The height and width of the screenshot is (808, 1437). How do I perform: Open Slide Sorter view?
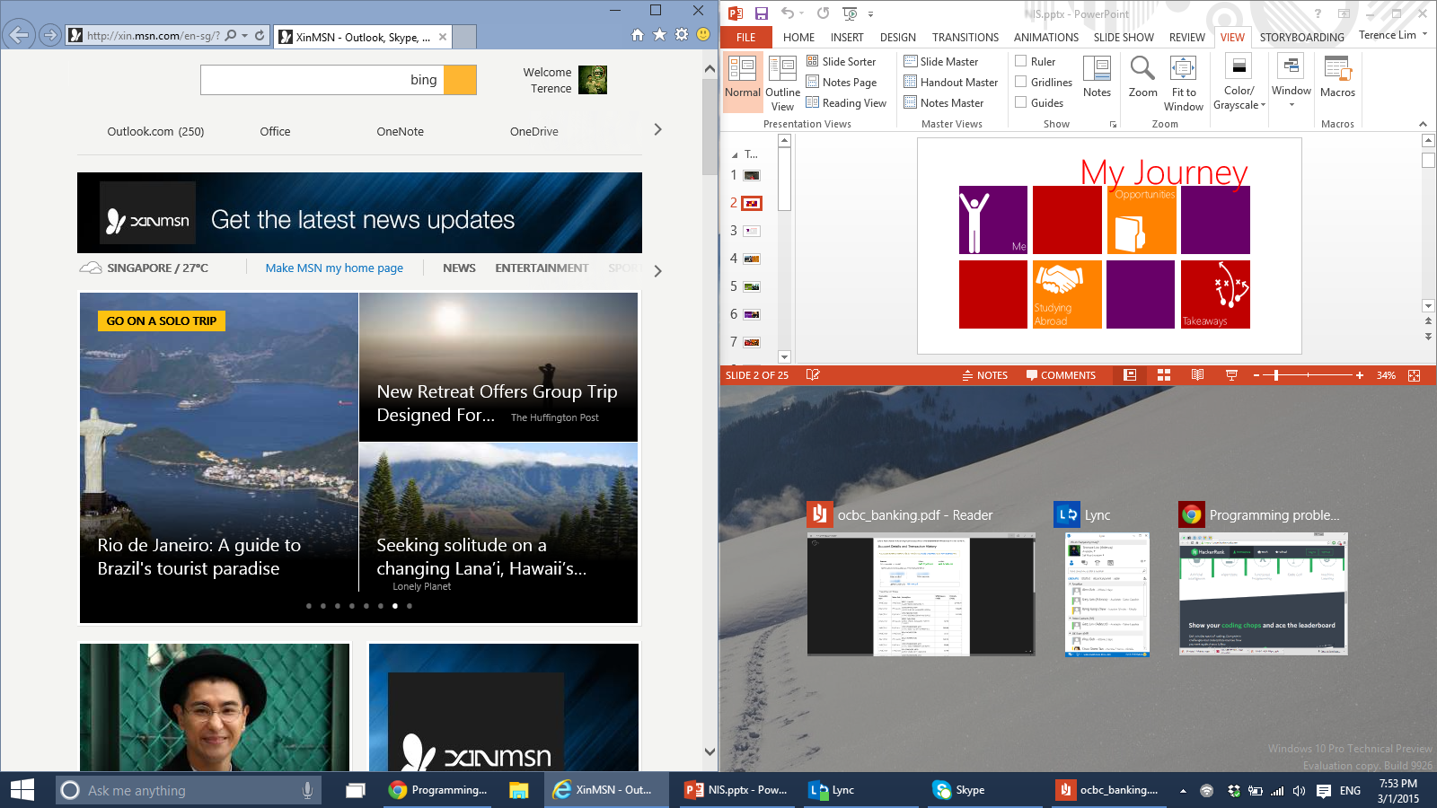(841, 61)
